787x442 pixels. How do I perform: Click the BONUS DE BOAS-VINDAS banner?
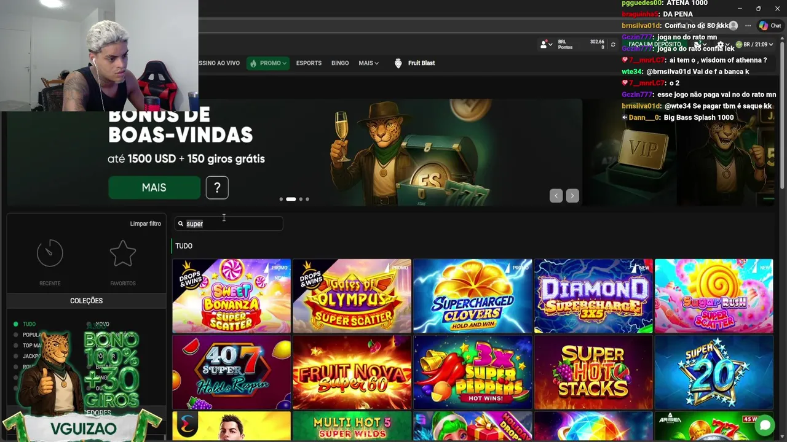coord(295,152)
